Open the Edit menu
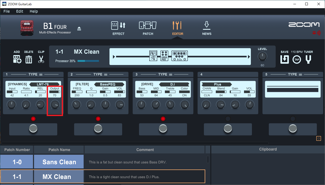Screen dimensions: 325x185 coord(20,11)
